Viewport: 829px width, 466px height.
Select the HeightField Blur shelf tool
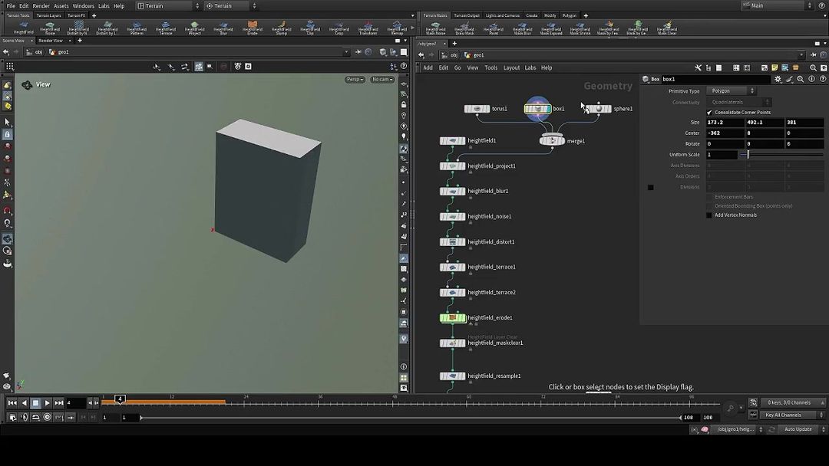(x=223, y=28)
